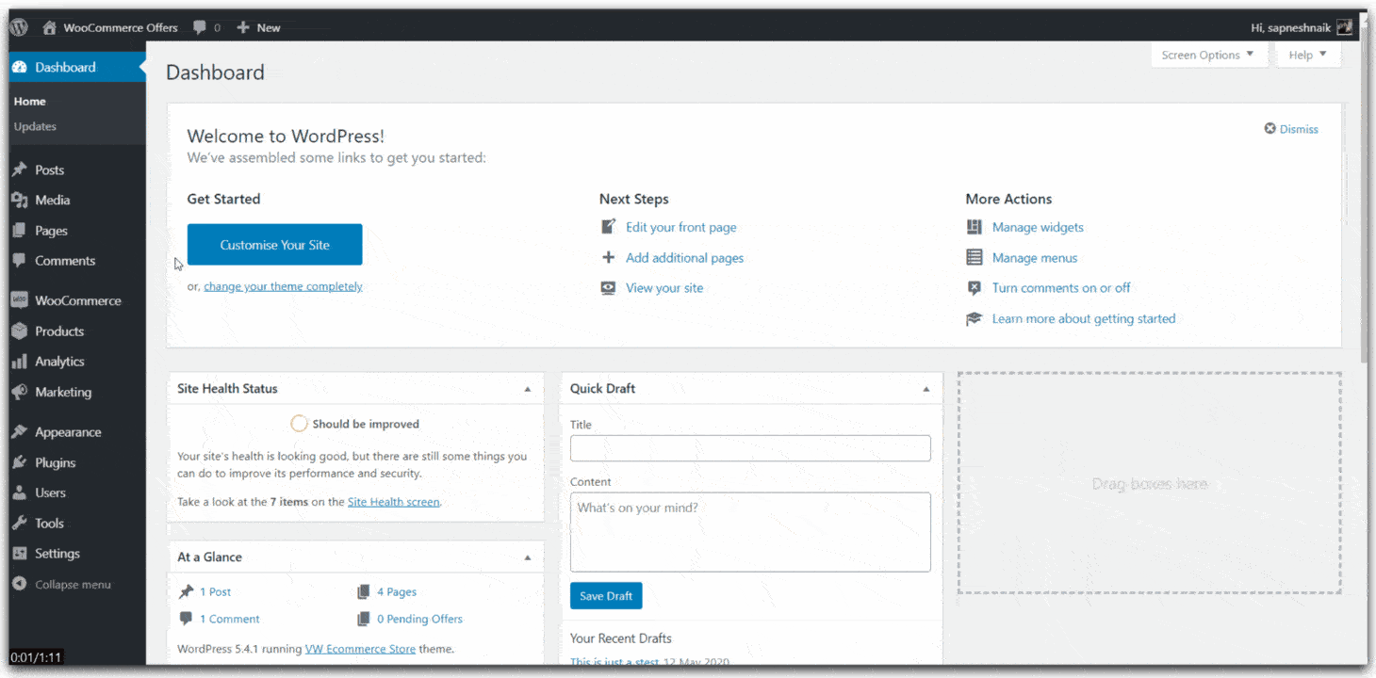Open the Add additional pages link
Screen dimensions: 1376x678
coord(684,257)
